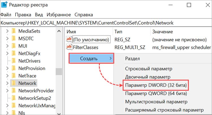Viewport: 212px width, 115px height.
Task: Choose Параметр QWORD (64 бита)
Action: (156, 93)
